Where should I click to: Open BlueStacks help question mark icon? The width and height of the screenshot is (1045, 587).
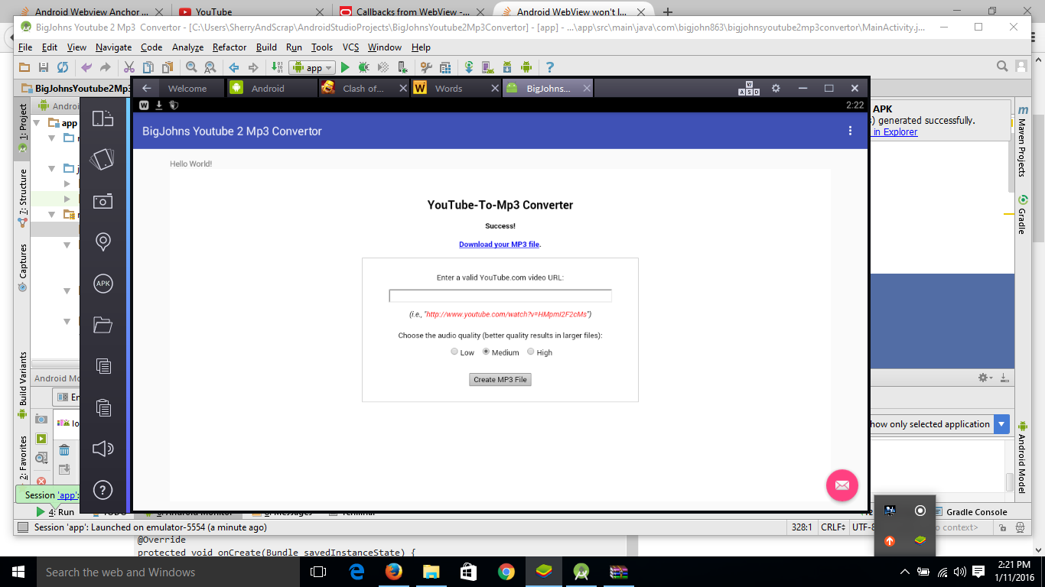click(x=103, y=490)
